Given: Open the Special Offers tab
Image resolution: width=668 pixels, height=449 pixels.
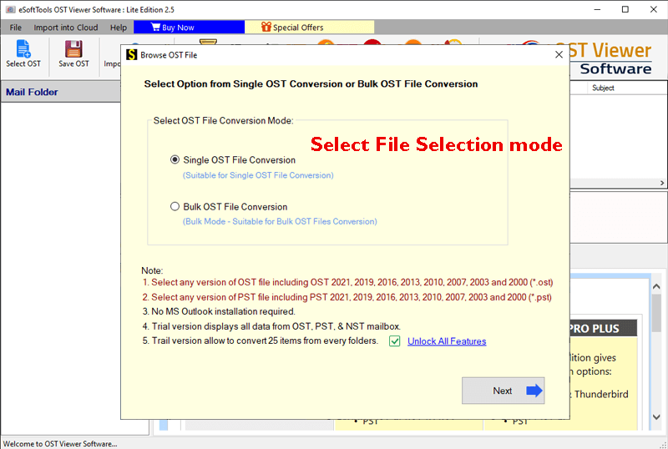Looking at the screenshot, I should (309, 28).
